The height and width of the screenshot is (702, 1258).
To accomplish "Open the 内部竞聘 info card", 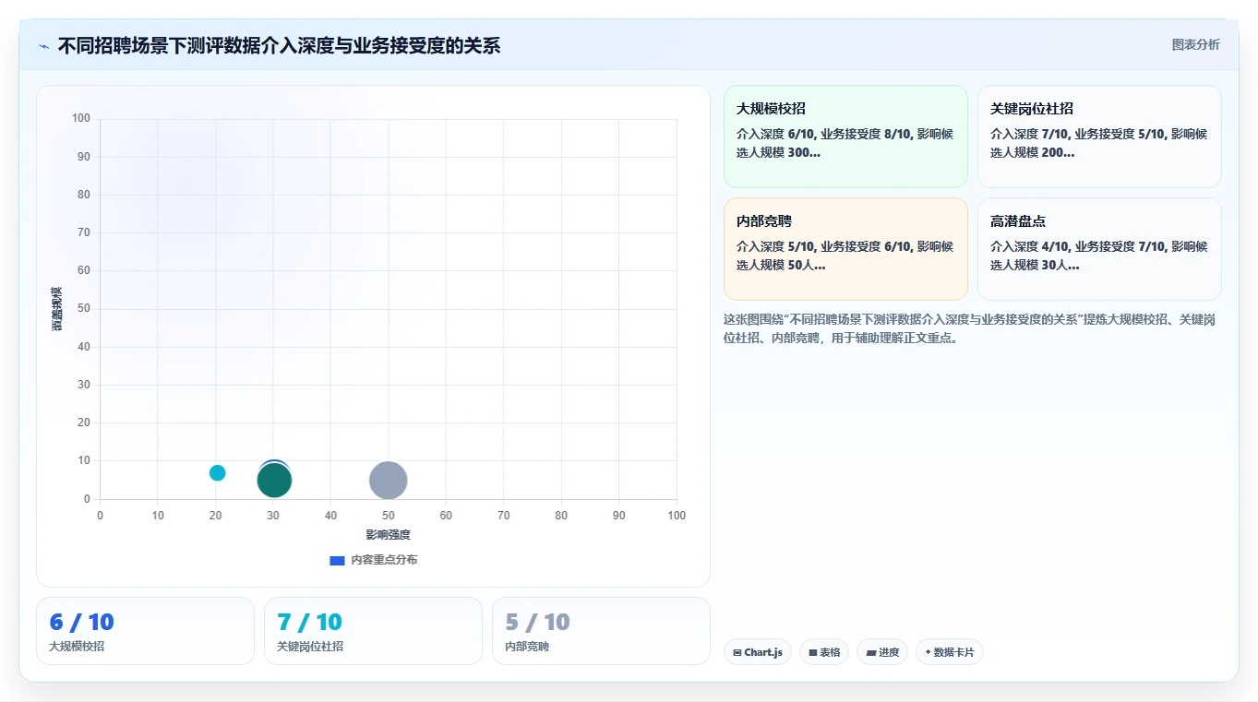I will tap(845, 249).
